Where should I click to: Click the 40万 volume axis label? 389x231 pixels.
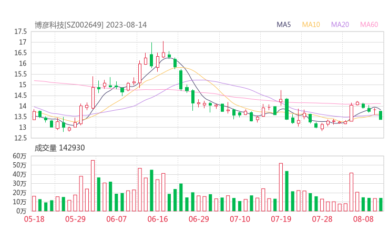click(19, 174)
